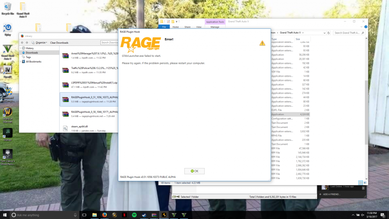Expand the History tree item in the Library window
Screen dimensions: 389x219
tap(20, 48)
